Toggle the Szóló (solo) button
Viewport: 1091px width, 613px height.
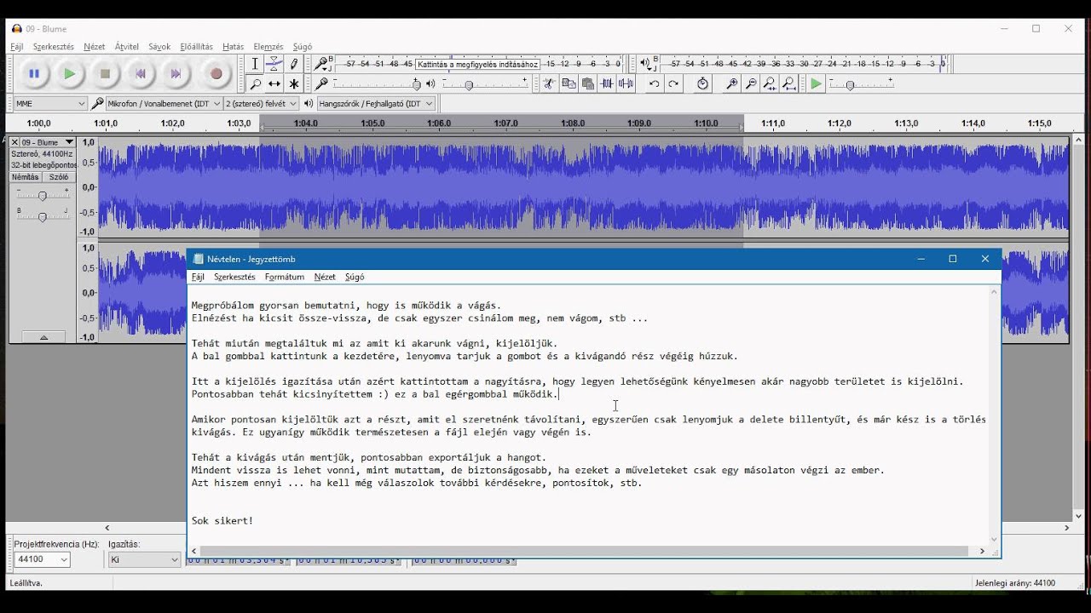click(59, 177)
